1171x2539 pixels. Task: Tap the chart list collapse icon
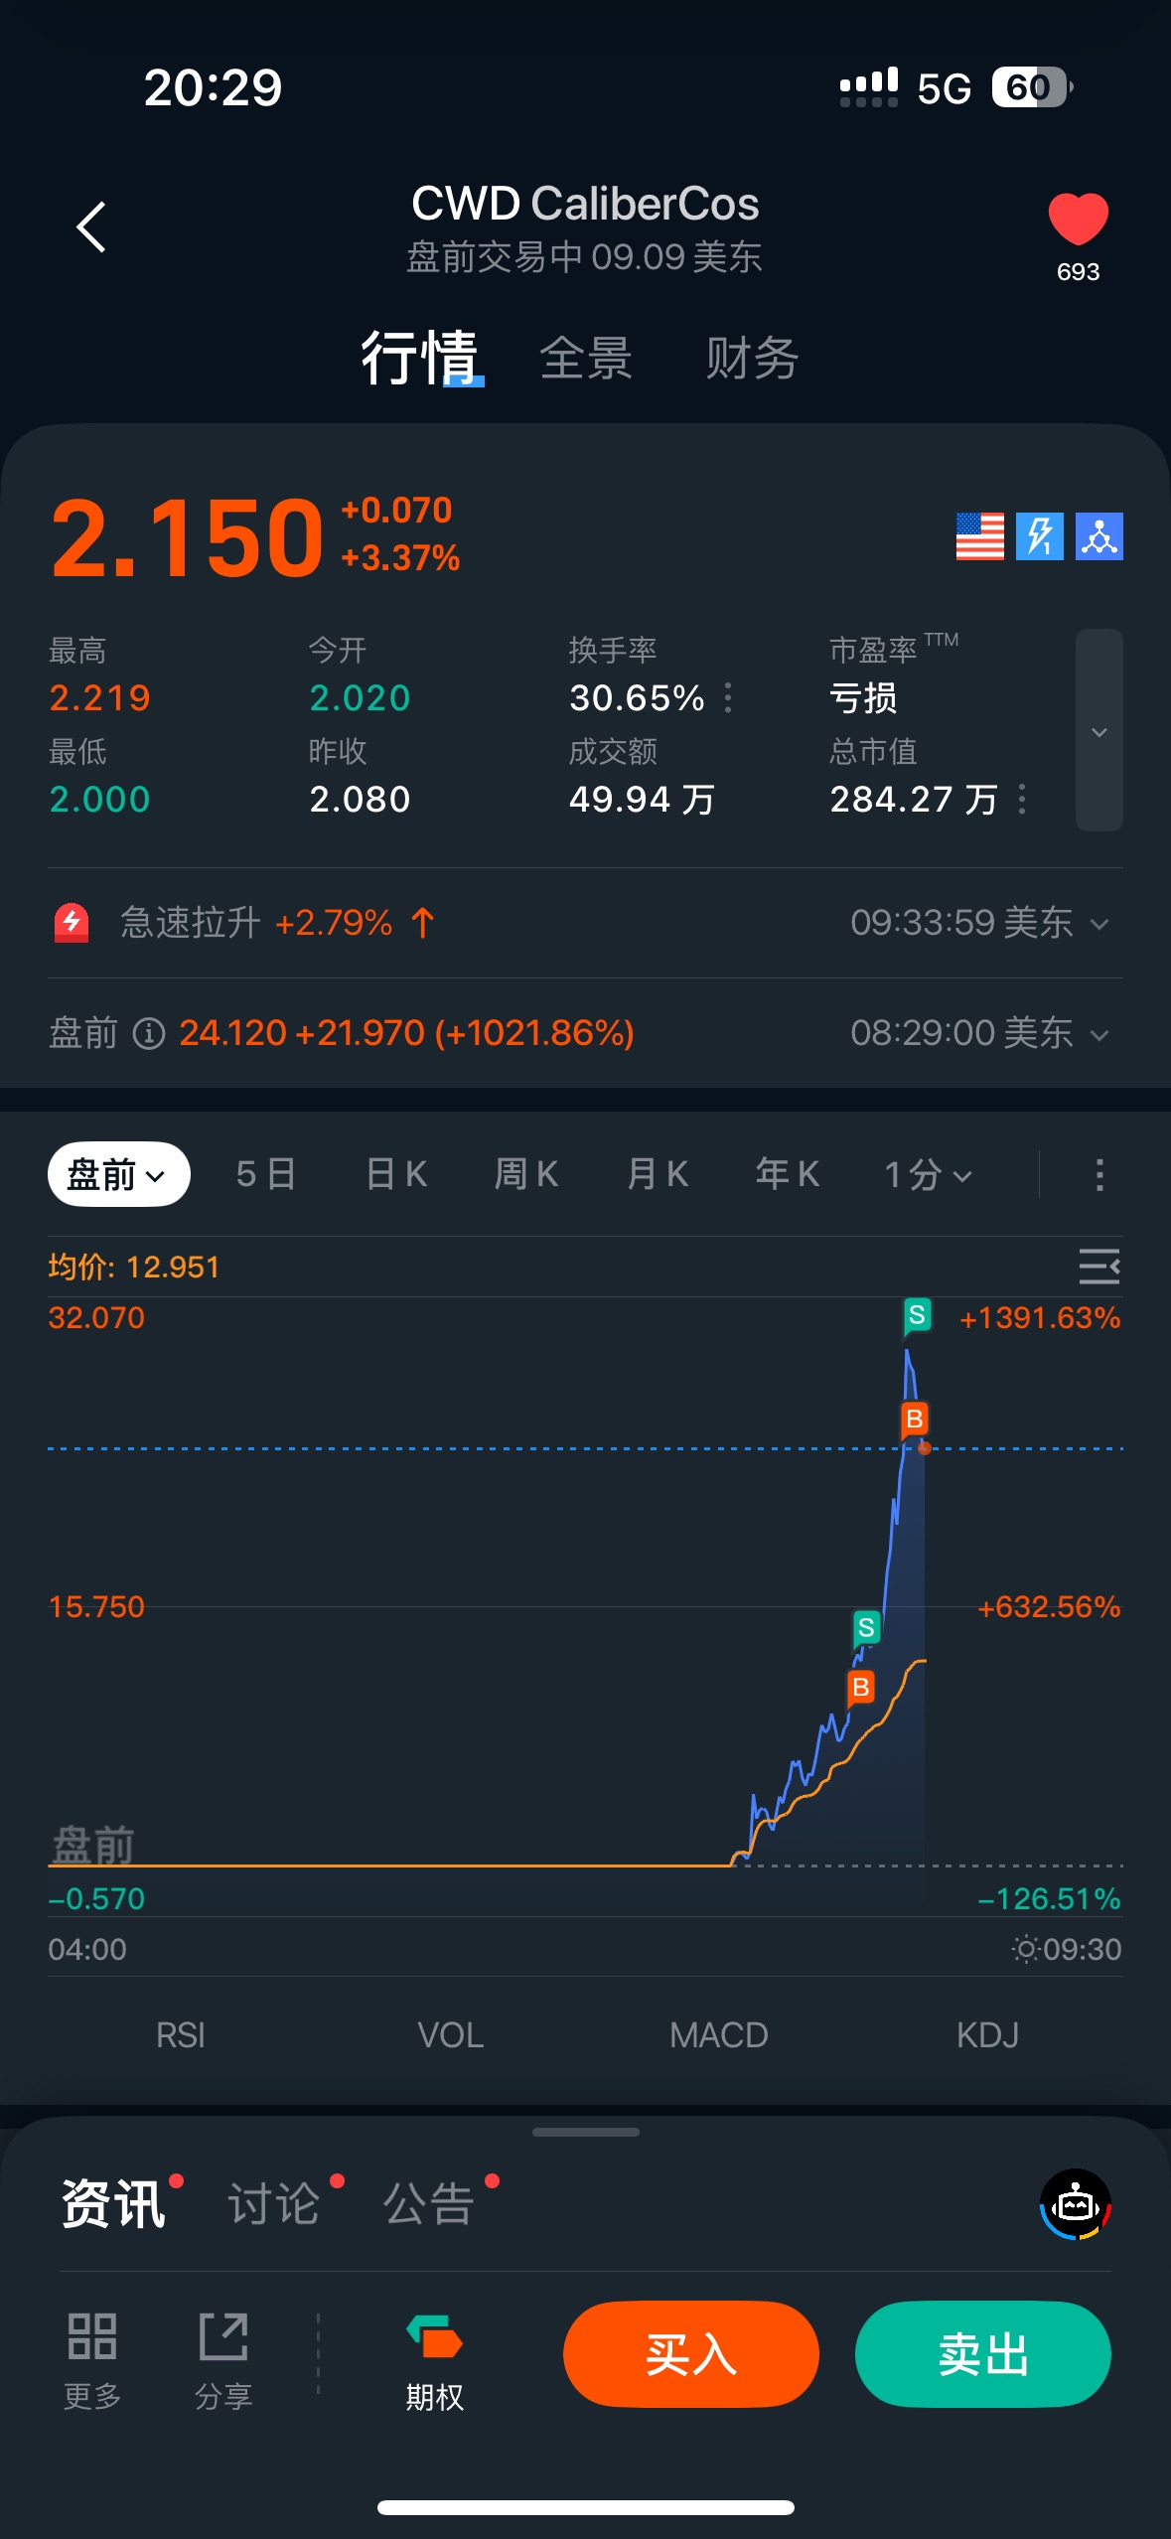coord(1098,1267)
